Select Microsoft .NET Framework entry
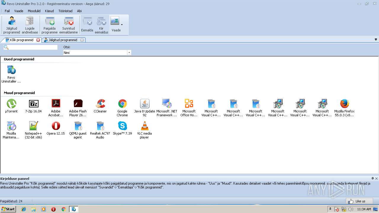This screenshot has width=379, height=213. coord(167,108)
